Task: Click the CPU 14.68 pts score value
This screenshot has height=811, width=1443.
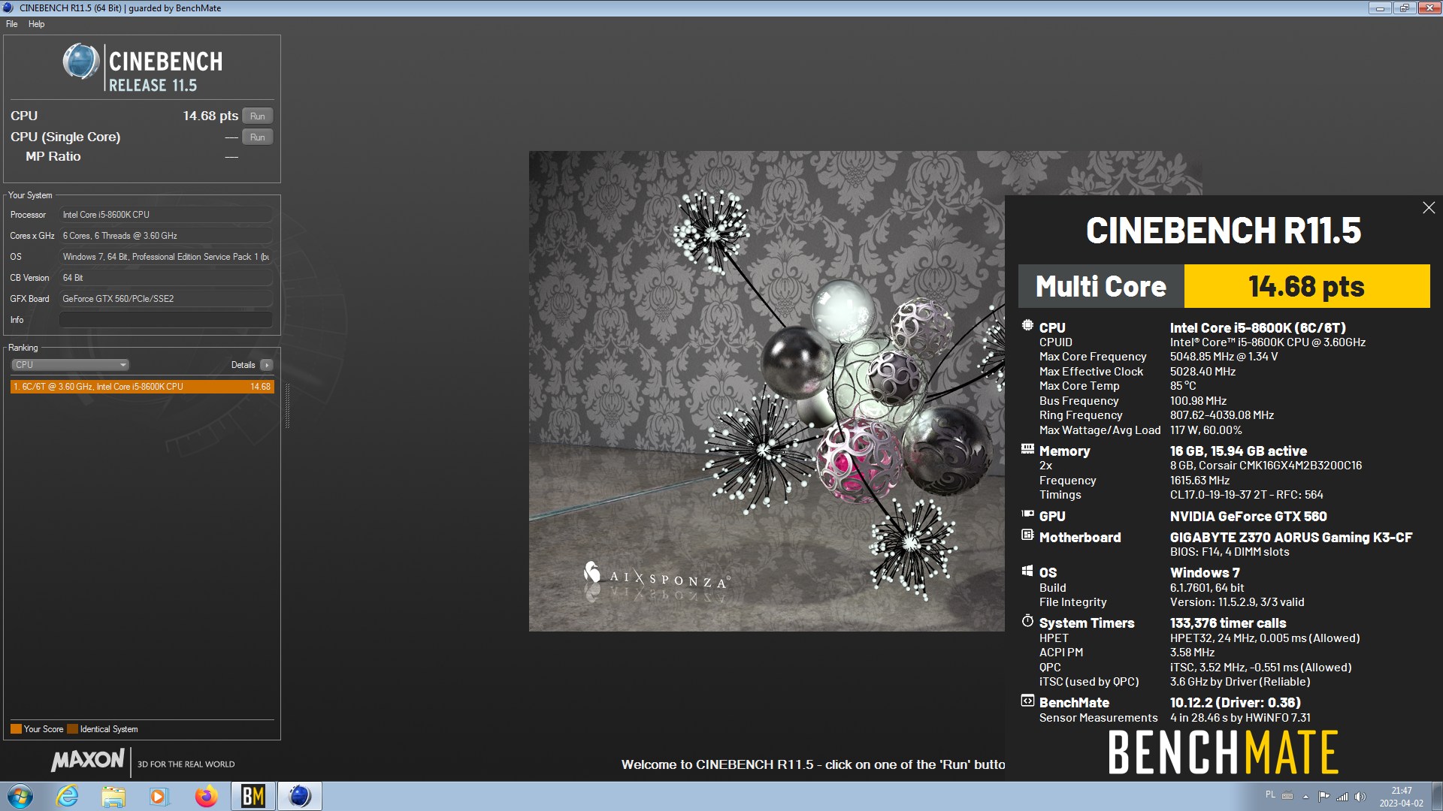Action: pyautogui.click(x=210, y=116)
